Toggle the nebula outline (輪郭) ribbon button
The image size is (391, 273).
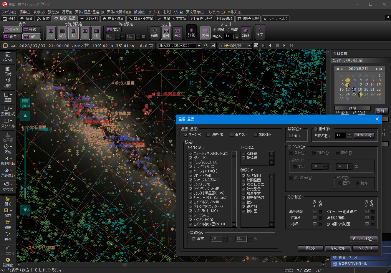(x=155, y=32)
